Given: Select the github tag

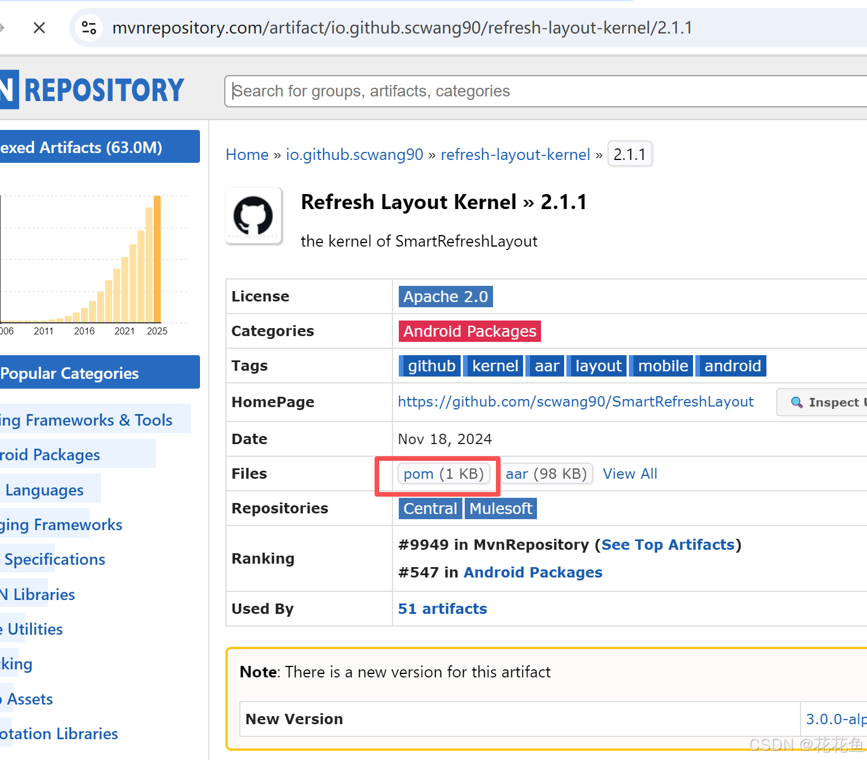Looking at the screenshot, I should pyautogui.click(x=429, y=366).
